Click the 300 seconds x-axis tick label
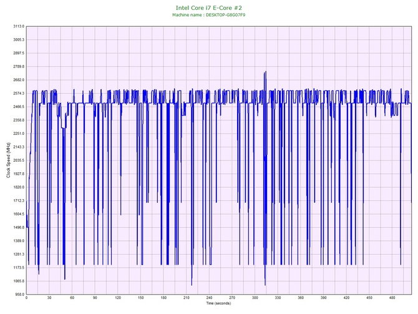 point(255,298)
